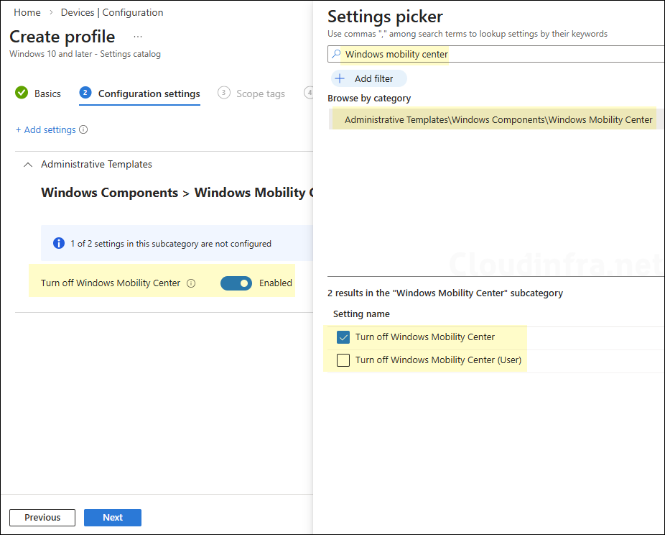Click the info icon in the blue settings banner
Viewport: 665px width, 535px height.
(59, 243)
